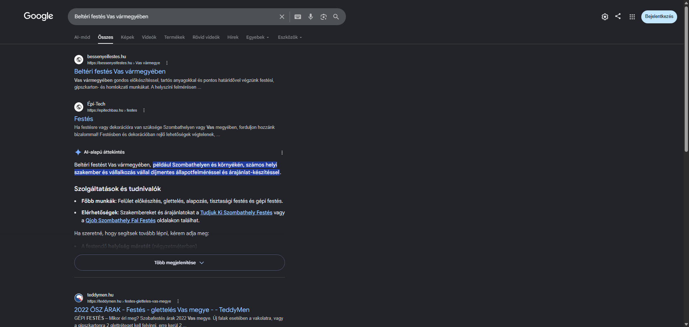Click the epitechbau.hu › festes URL text
Image resolution: width=689 pixels, height=327 pixels.
pos(112,110)
